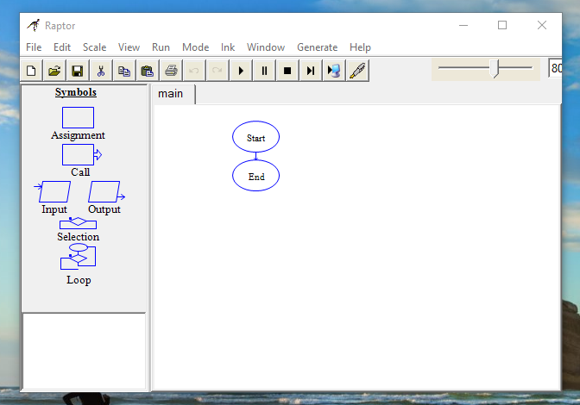580x405 pixels.
Task: Click the zoom percentage box showing 80
Action: coord(555,68)
